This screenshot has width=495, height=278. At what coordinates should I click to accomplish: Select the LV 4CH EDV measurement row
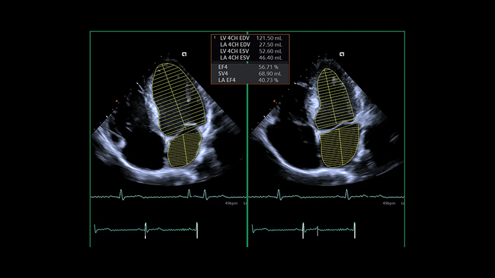coord(250,39)
